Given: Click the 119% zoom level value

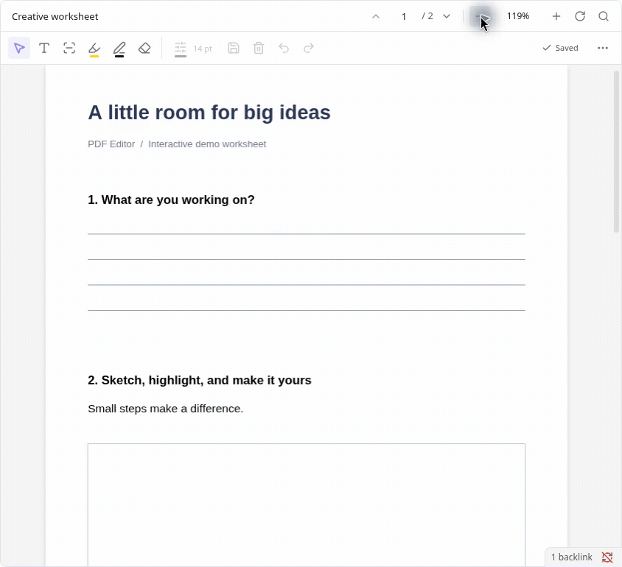Looking at the screenshot, I should [x=518, y=16].
